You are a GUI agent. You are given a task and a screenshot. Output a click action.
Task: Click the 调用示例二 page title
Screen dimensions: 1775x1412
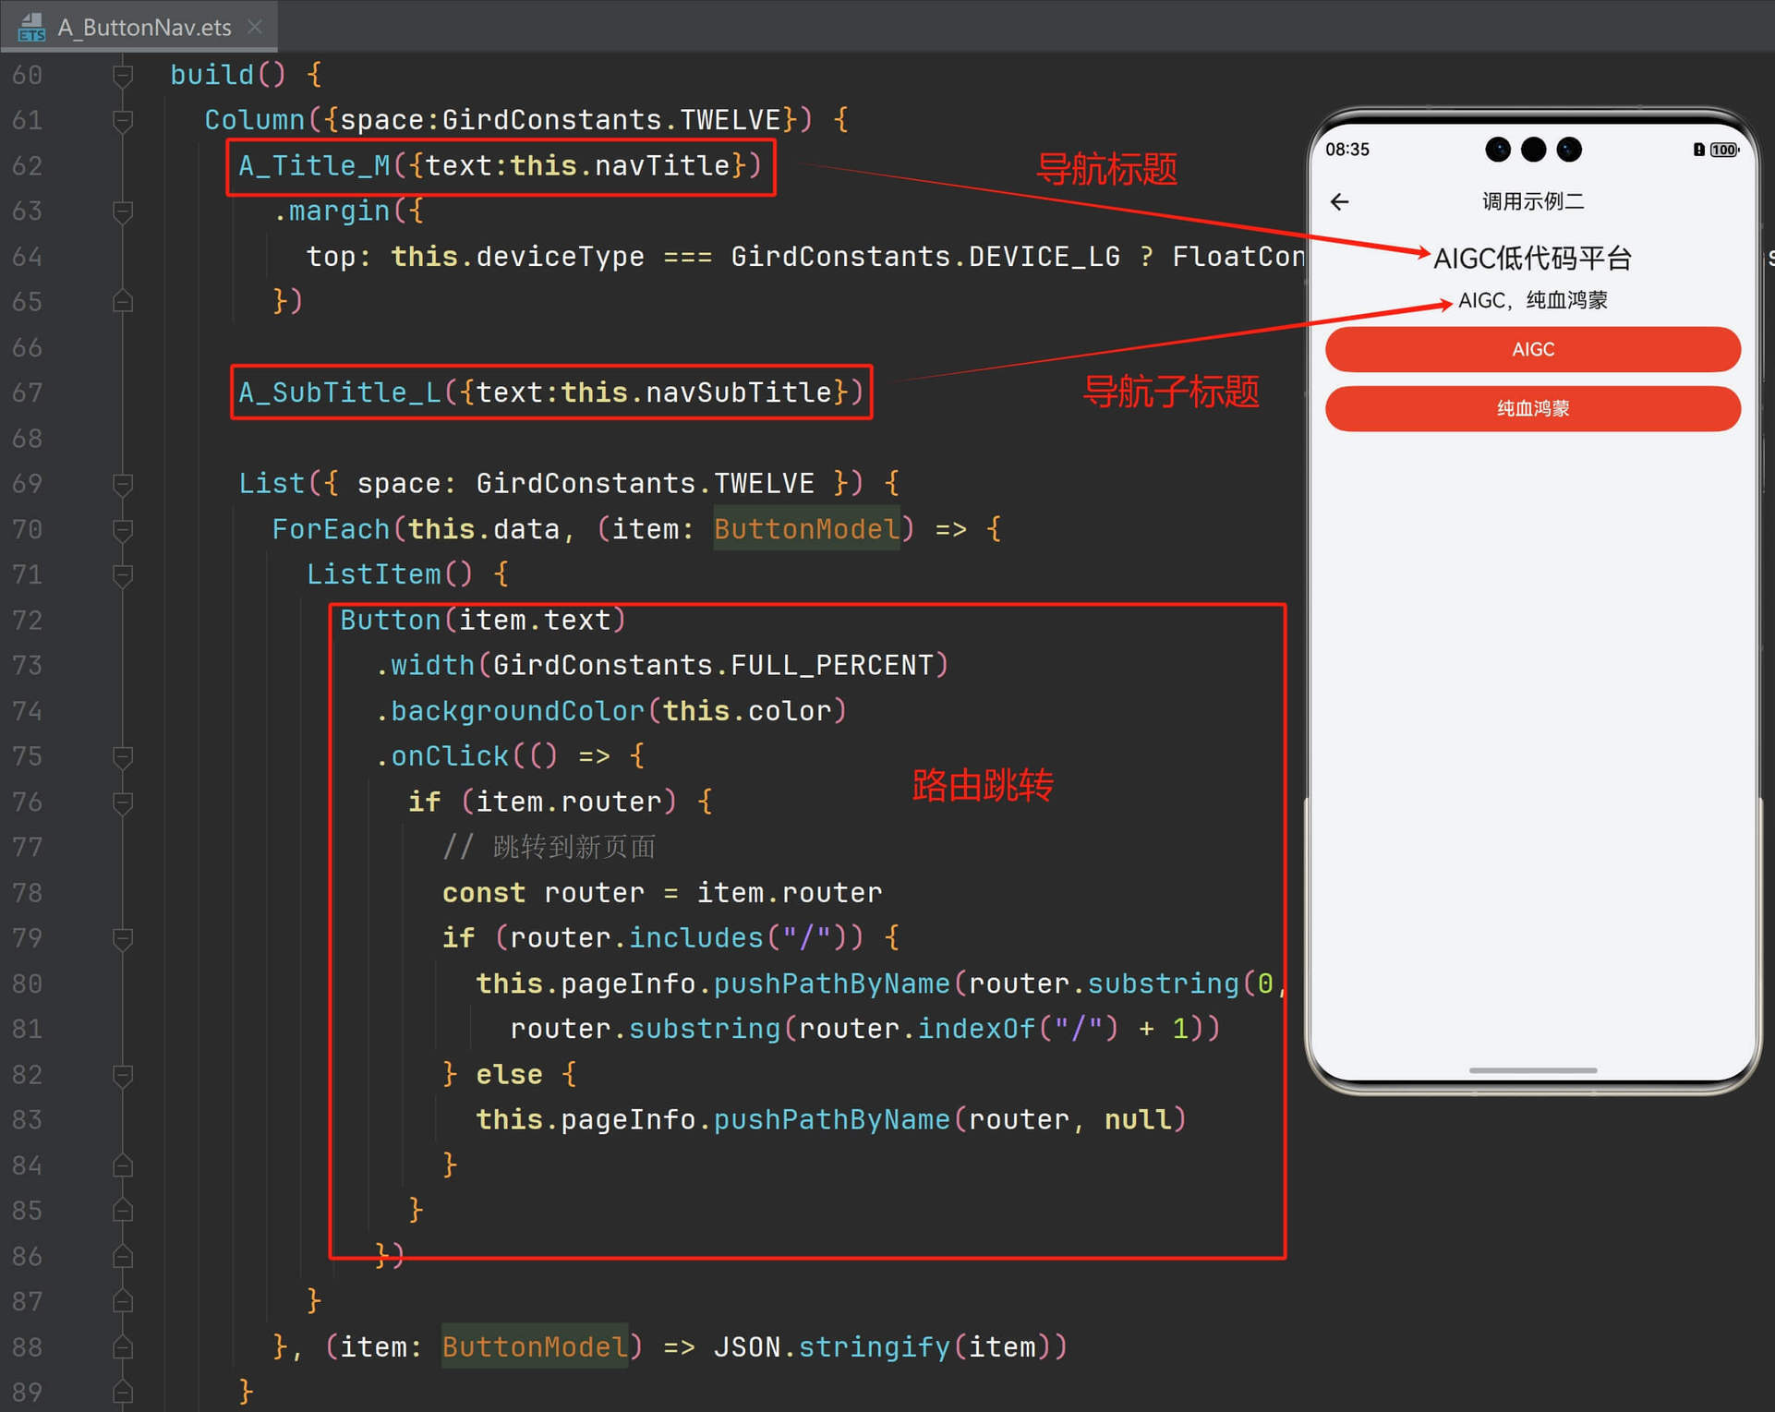click(1532, 201)
